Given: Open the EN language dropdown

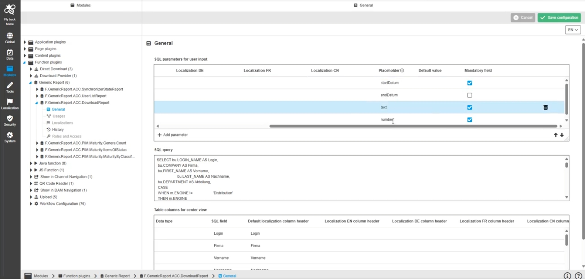Looking at the screenshot, I should click(x=573, y=30).
